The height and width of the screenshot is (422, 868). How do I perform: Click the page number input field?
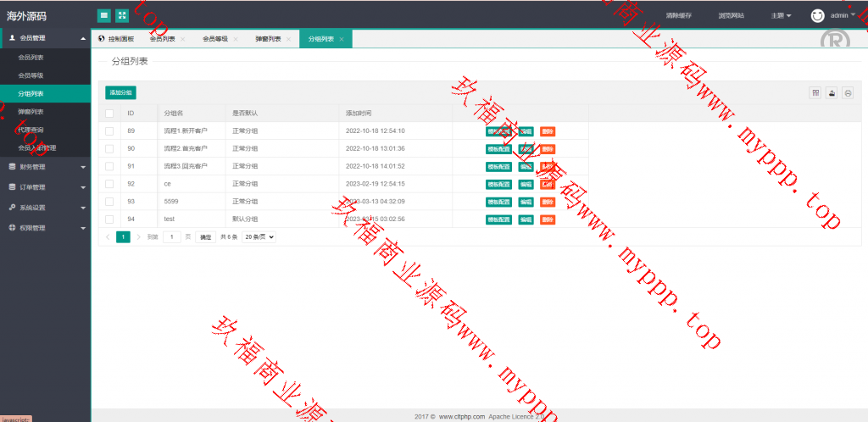point(173,237)
